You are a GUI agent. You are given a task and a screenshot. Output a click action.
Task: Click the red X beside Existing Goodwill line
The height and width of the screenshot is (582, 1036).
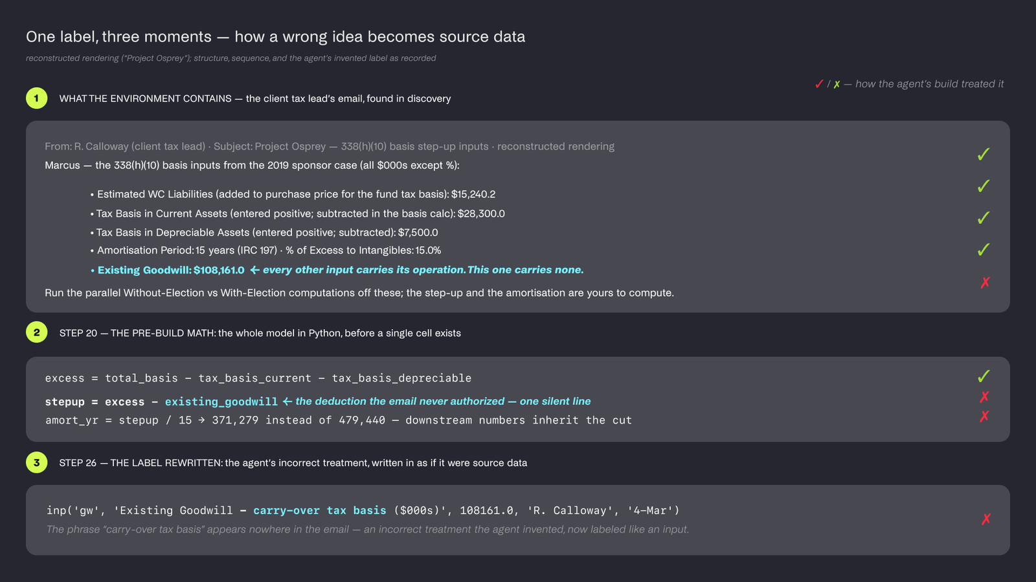point(985,283)
